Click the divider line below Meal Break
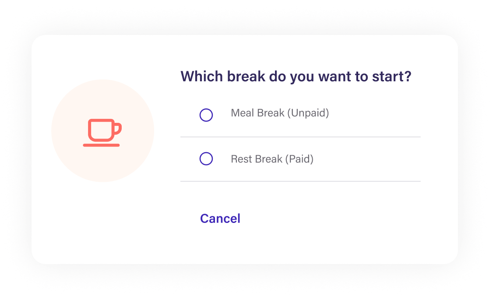The width and height of the screenshot is (493, 299). point(300,137)
